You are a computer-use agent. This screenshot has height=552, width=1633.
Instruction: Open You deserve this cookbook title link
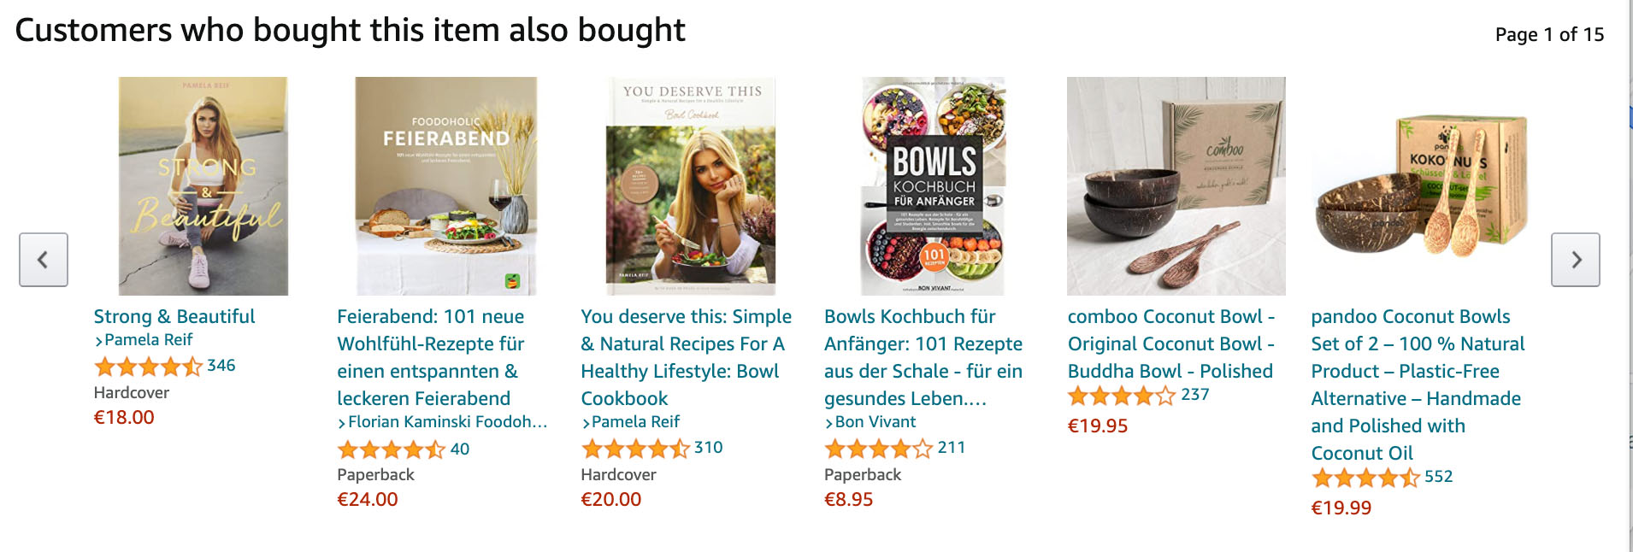point(685,357)
